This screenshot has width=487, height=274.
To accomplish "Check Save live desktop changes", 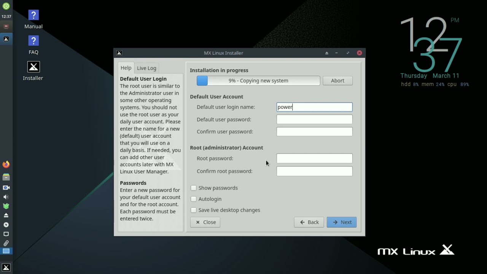I will tap(194, 210).
